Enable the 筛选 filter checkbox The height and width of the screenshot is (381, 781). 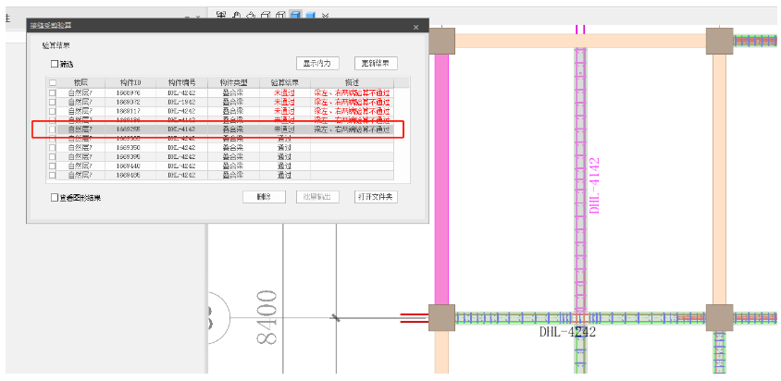(x=55, y=64)
